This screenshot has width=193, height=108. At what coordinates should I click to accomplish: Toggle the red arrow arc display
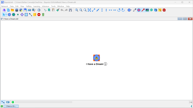point(143,10)
